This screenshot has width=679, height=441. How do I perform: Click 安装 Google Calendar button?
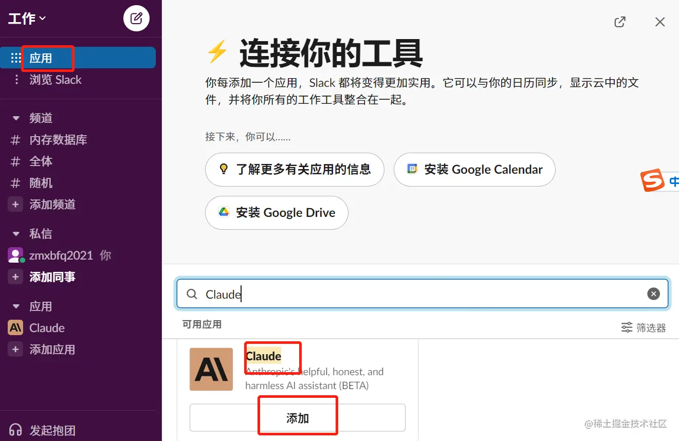pos(474,170)
